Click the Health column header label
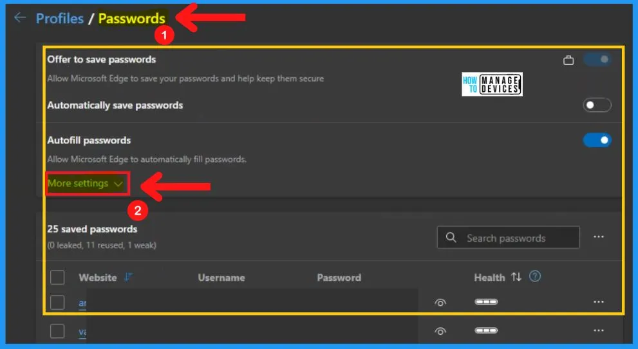 click(x=489, y=278)
